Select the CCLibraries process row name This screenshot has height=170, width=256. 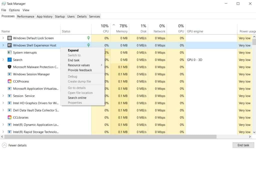click(21, 117)
